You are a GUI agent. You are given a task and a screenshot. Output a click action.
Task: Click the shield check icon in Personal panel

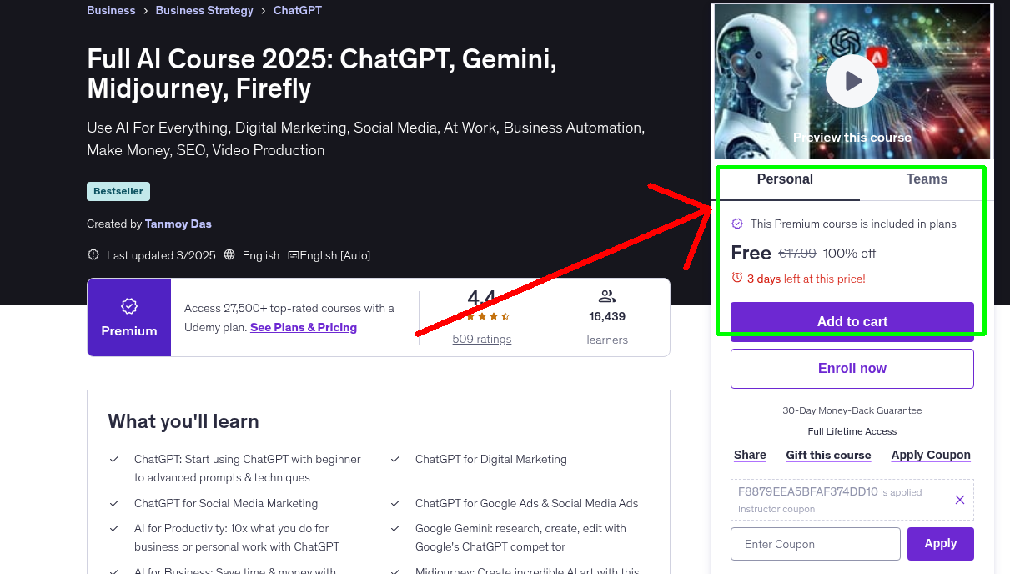coord(737,224)
